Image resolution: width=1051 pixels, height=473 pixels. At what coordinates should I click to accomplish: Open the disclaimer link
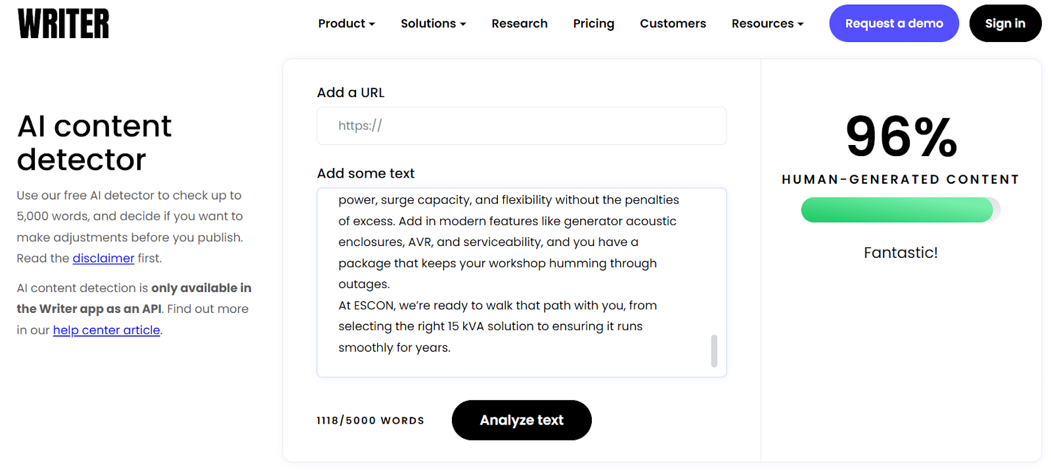(x=103, y=258)
